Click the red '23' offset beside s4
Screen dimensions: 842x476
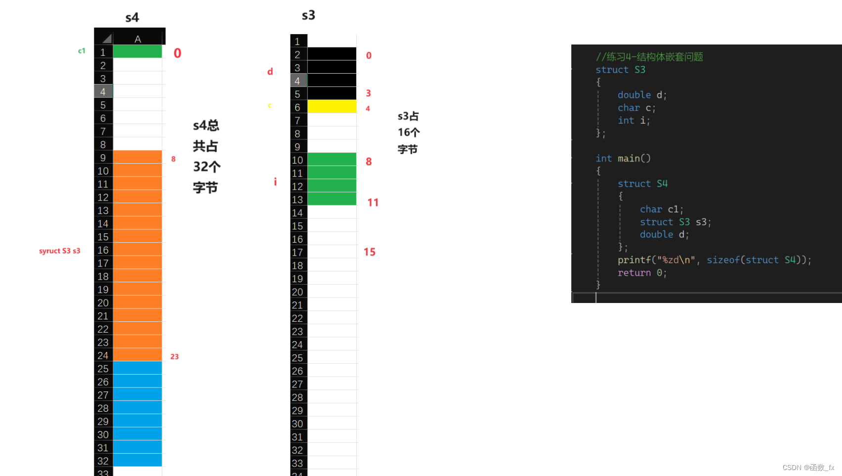click(174, 356)
